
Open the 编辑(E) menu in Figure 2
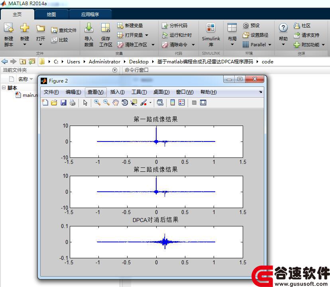pos(73,92)
